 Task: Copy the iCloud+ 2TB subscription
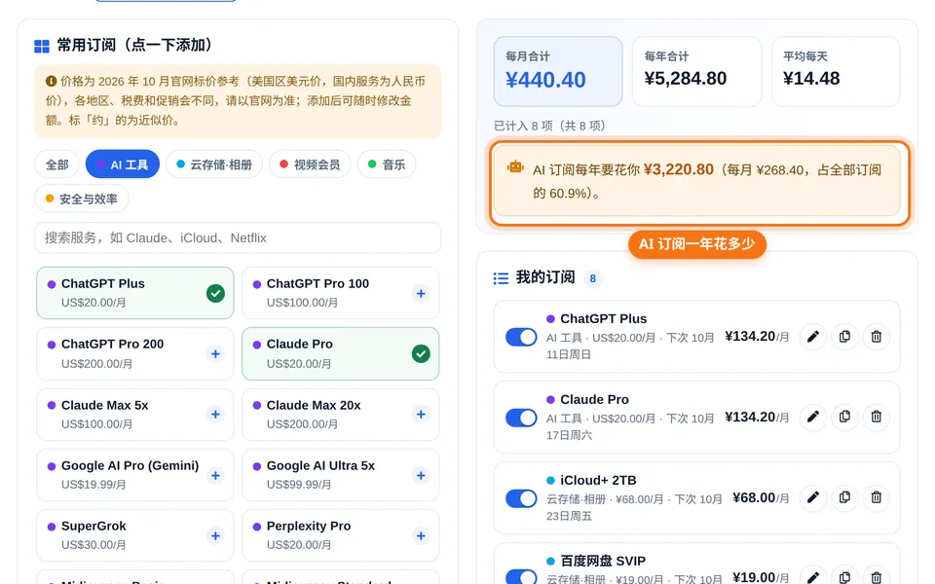844,497
